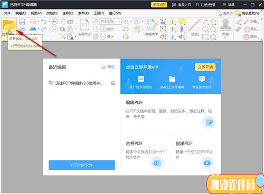Click the Actual Size 1:1 page icon
264x194 pixels.
tap(84, 25)
